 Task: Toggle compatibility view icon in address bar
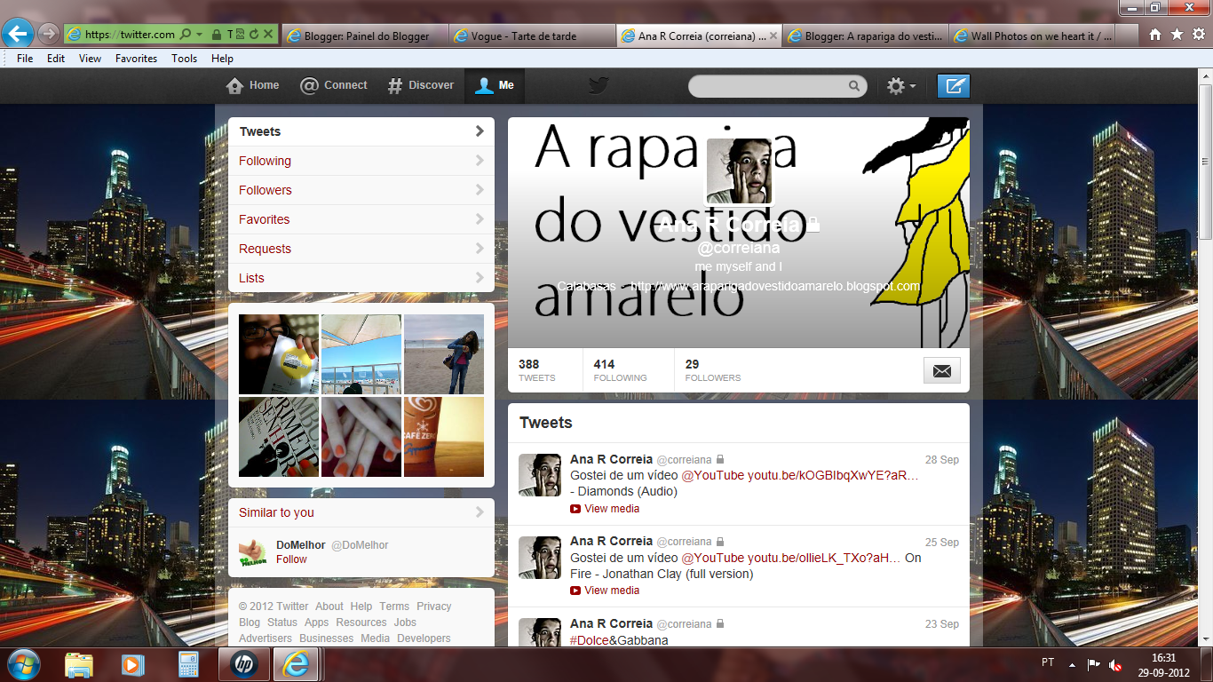click(240, 35)
